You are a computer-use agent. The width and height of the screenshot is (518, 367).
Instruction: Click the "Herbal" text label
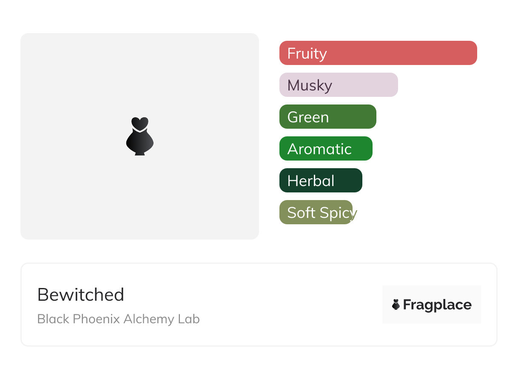311,181
